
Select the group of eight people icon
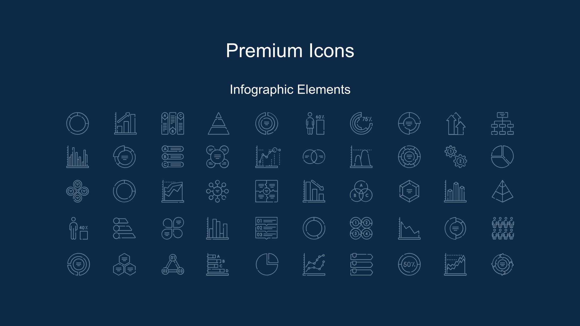pos(503,228)
